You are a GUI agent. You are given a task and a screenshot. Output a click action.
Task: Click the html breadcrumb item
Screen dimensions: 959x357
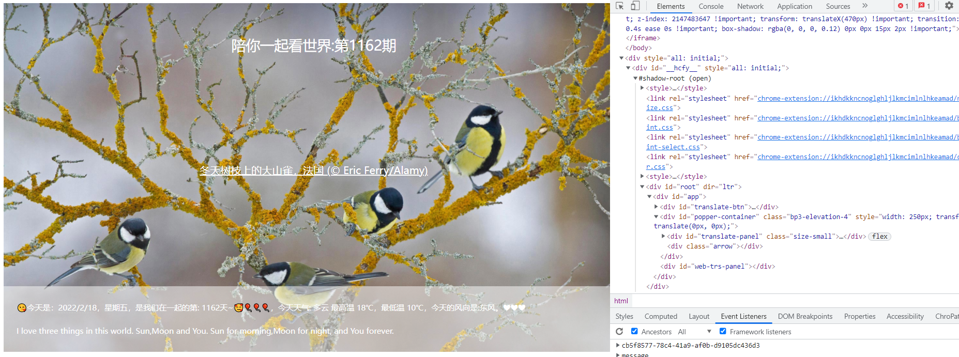click(621, 301)
